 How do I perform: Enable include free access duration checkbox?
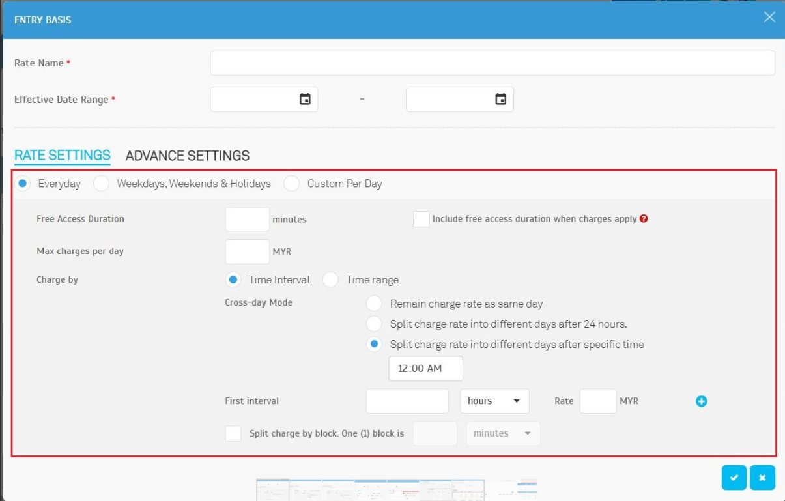(421, 219)
